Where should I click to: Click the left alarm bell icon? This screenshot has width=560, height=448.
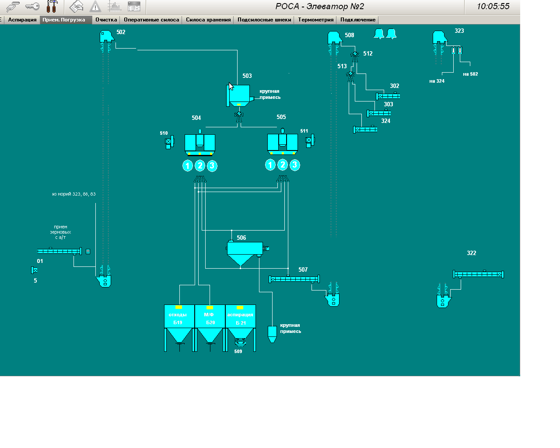tap(379, 34)
